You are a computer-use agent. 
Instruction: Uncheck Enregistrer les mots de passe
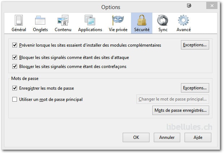pos(14,88)
